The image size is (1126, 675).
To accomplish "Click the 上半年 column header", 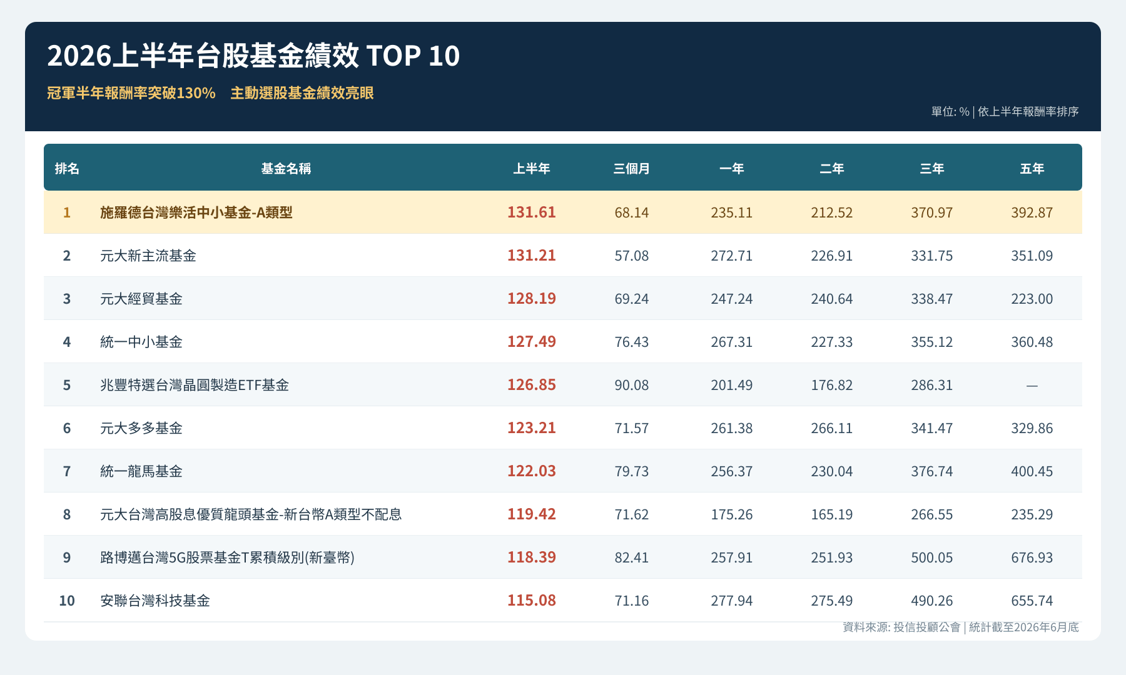I will coord(532,169).
